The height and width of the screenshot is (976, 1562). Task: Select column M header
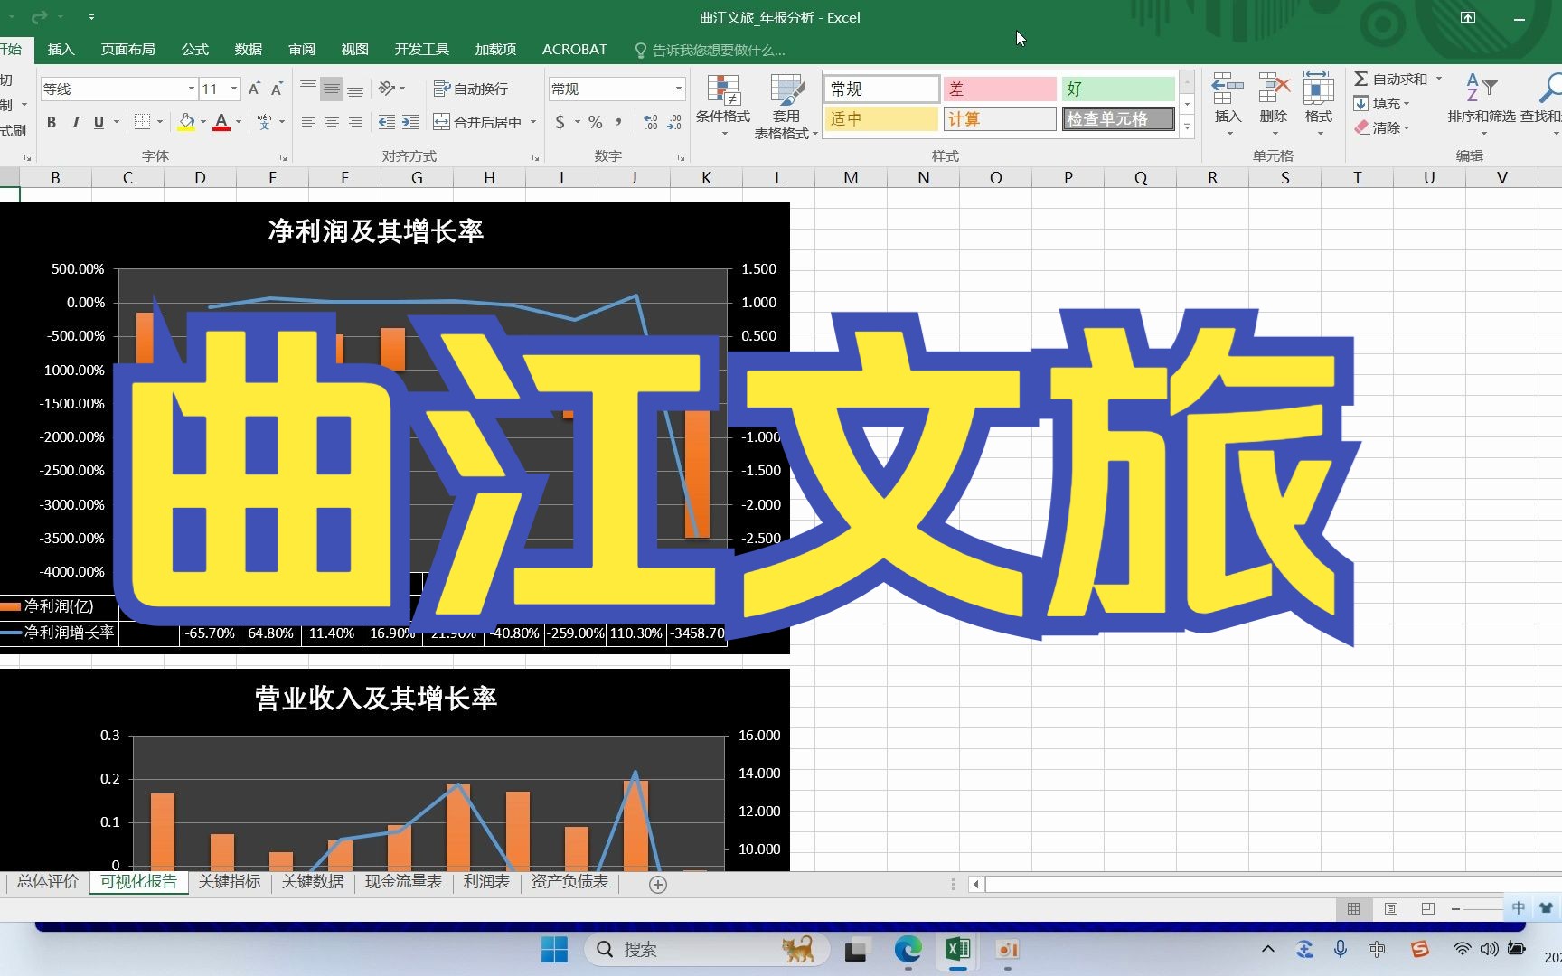tap(851, 178)
